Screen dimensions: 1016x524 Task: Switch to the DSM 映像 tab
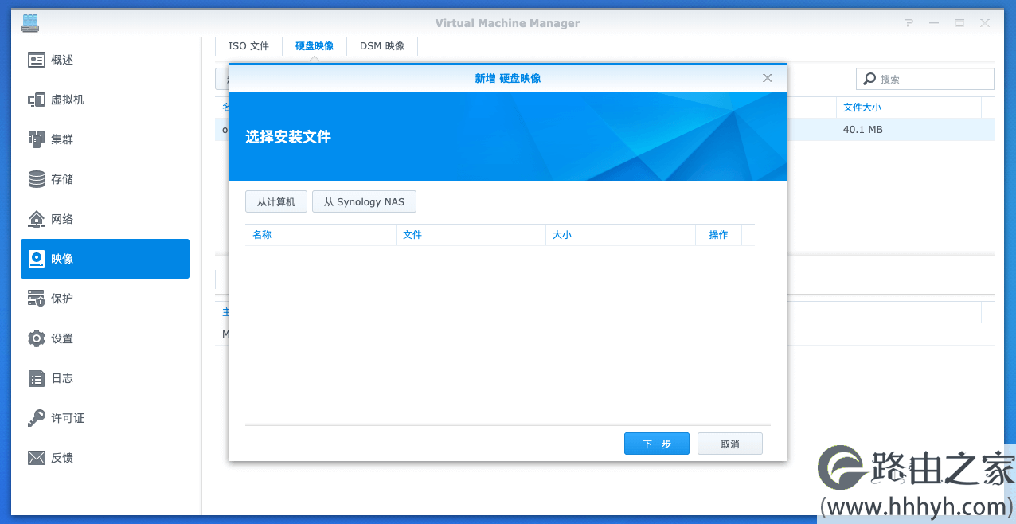point(382,46)
